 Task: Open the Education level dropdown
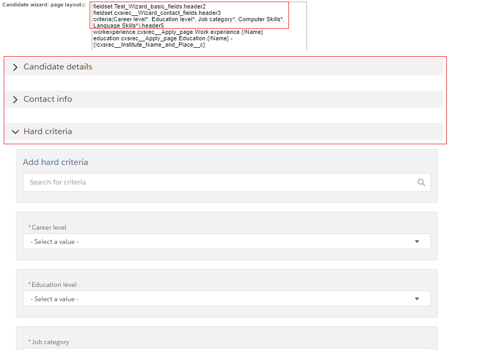(226, 299)
